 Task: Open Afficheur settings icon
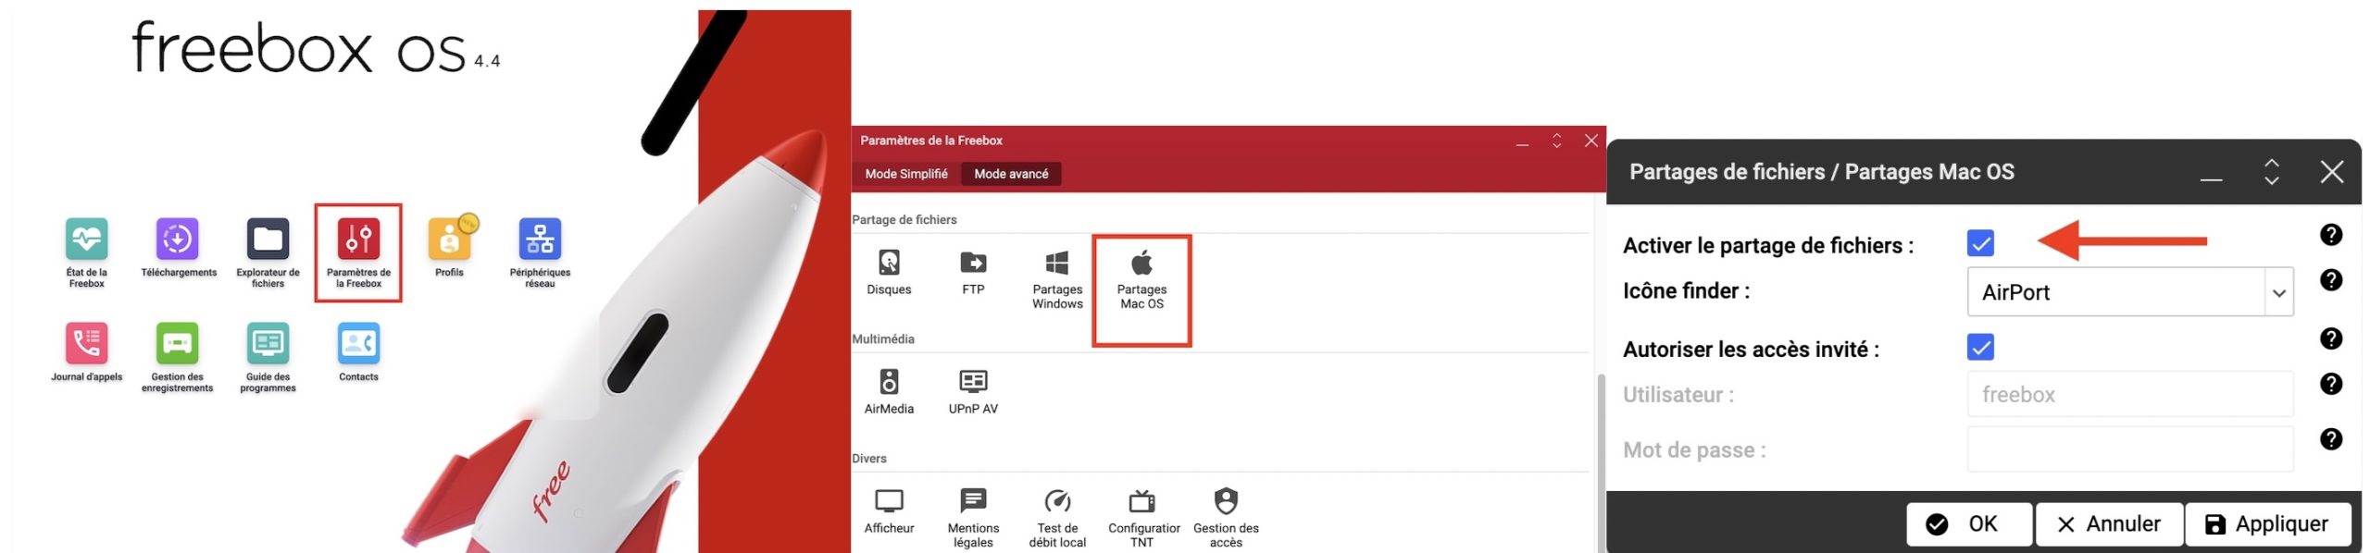coord(889,501)
